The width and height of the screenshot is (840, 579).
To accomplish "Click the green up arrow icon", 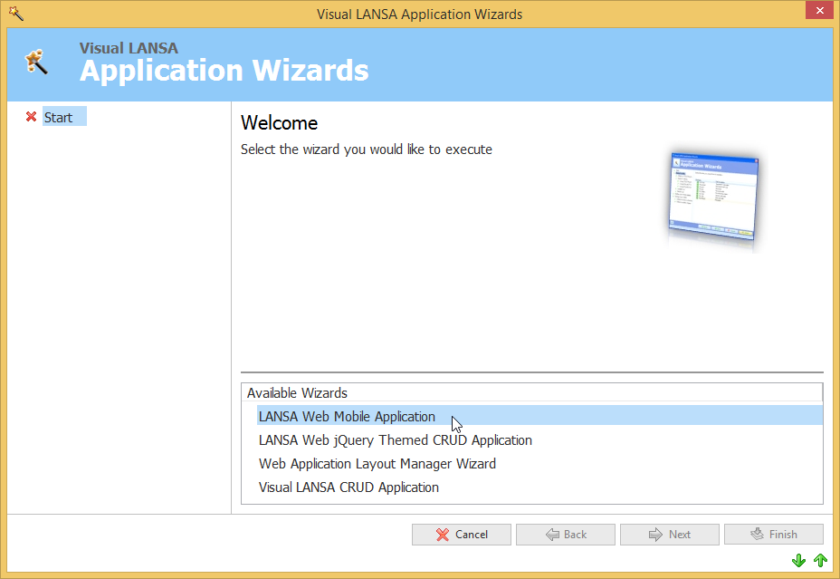I will pos(821,560).
